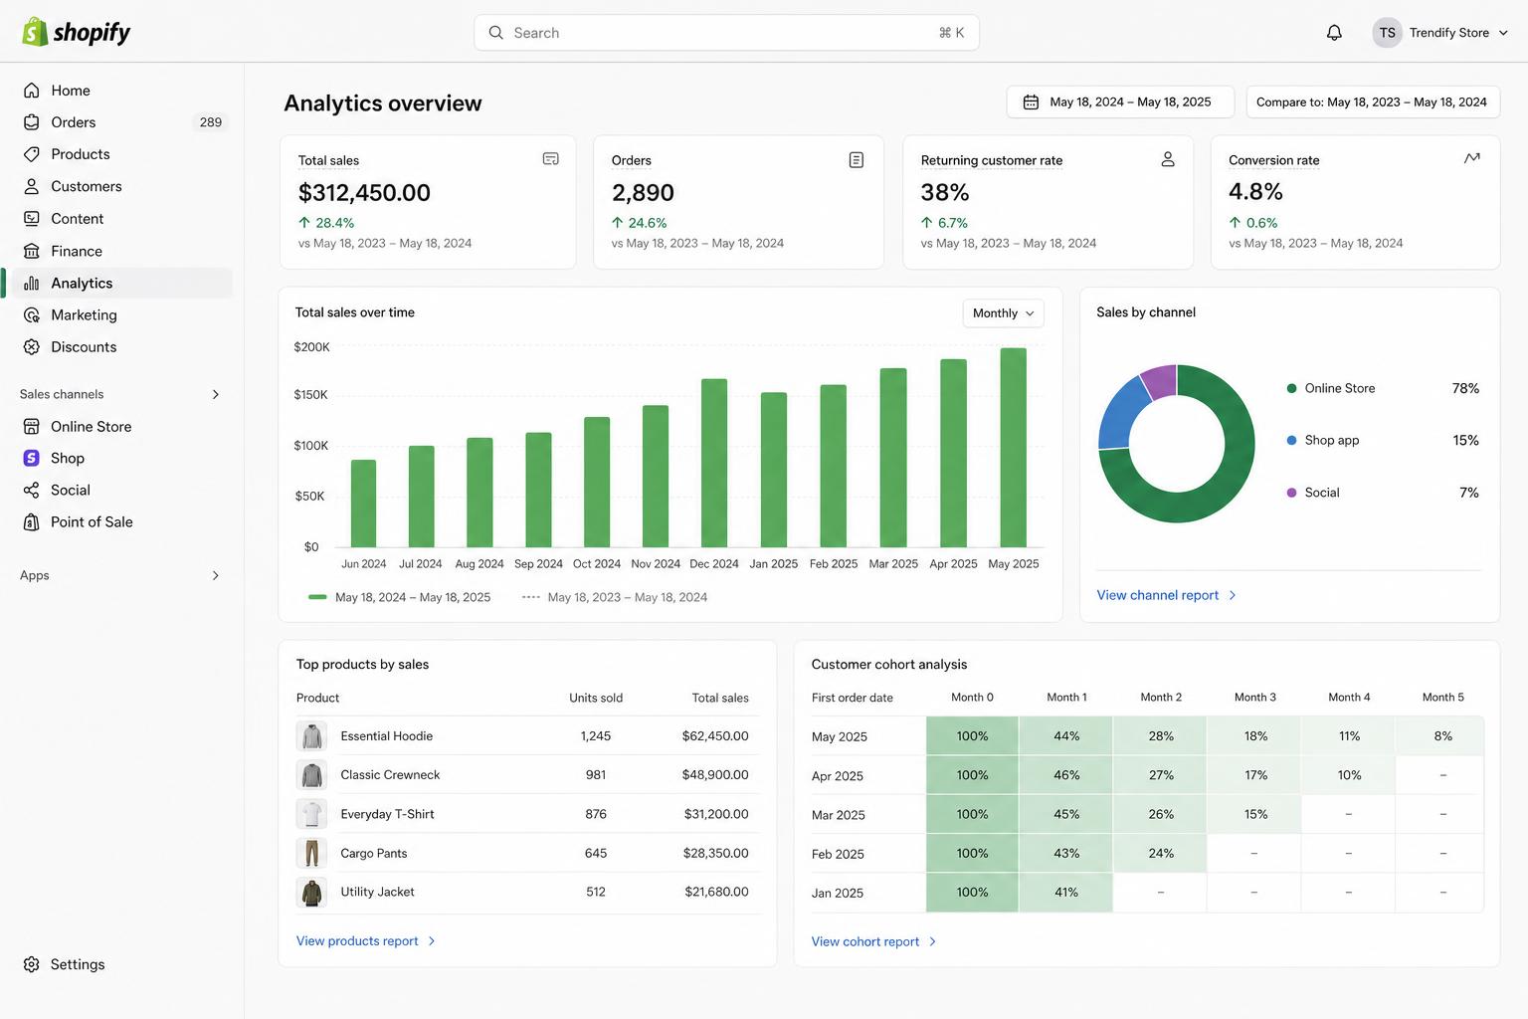Open View cohort report link
This screenshot has width=1528, height=1019.
point(873,941)
